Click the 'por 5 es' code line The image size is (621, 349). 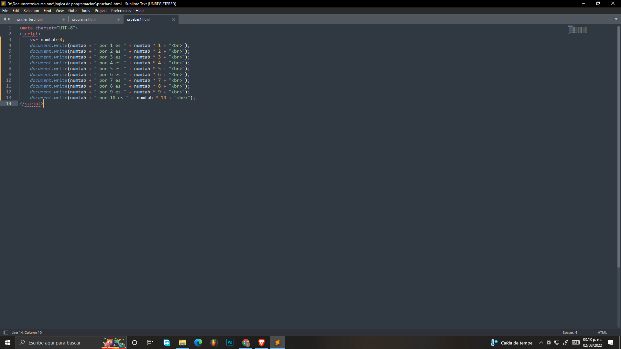pyautogui.click(x=110, y=69)
